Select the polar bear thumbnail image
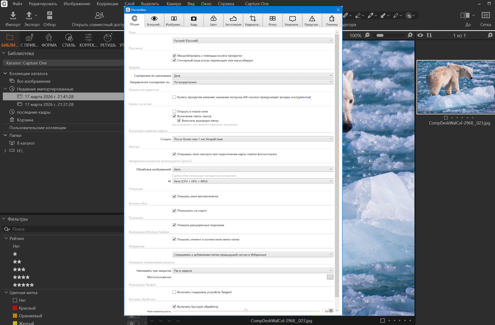 tap(456, 87)
